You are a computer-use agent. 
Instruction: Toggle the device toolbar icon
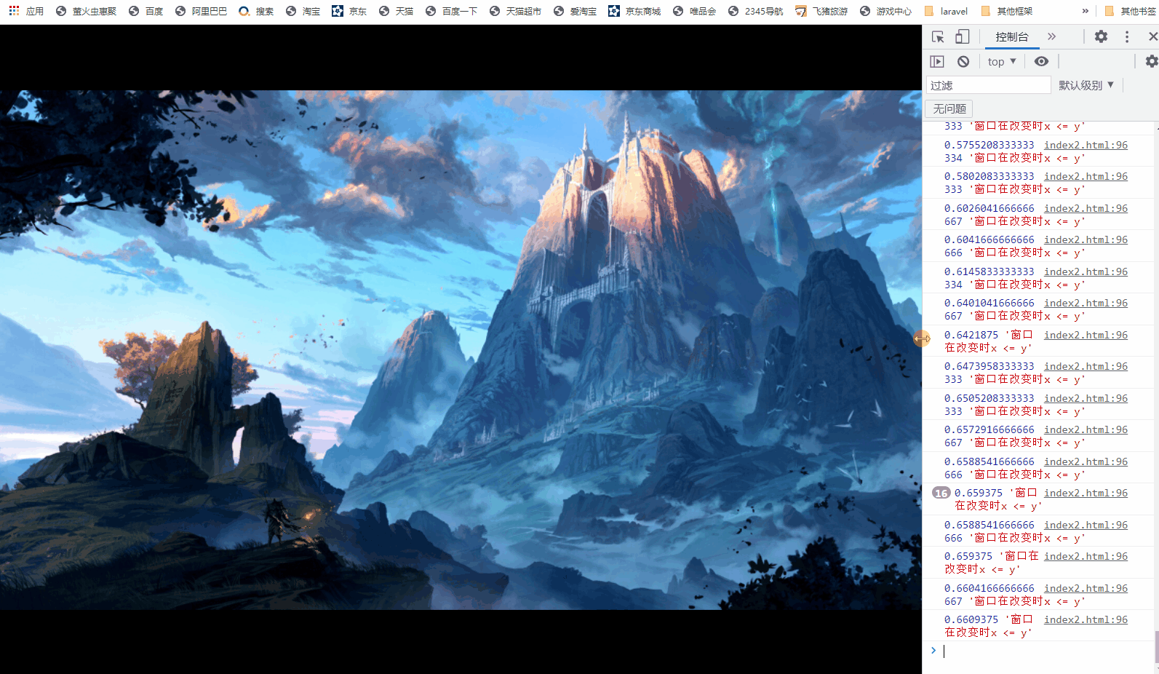tap(962, 36)
